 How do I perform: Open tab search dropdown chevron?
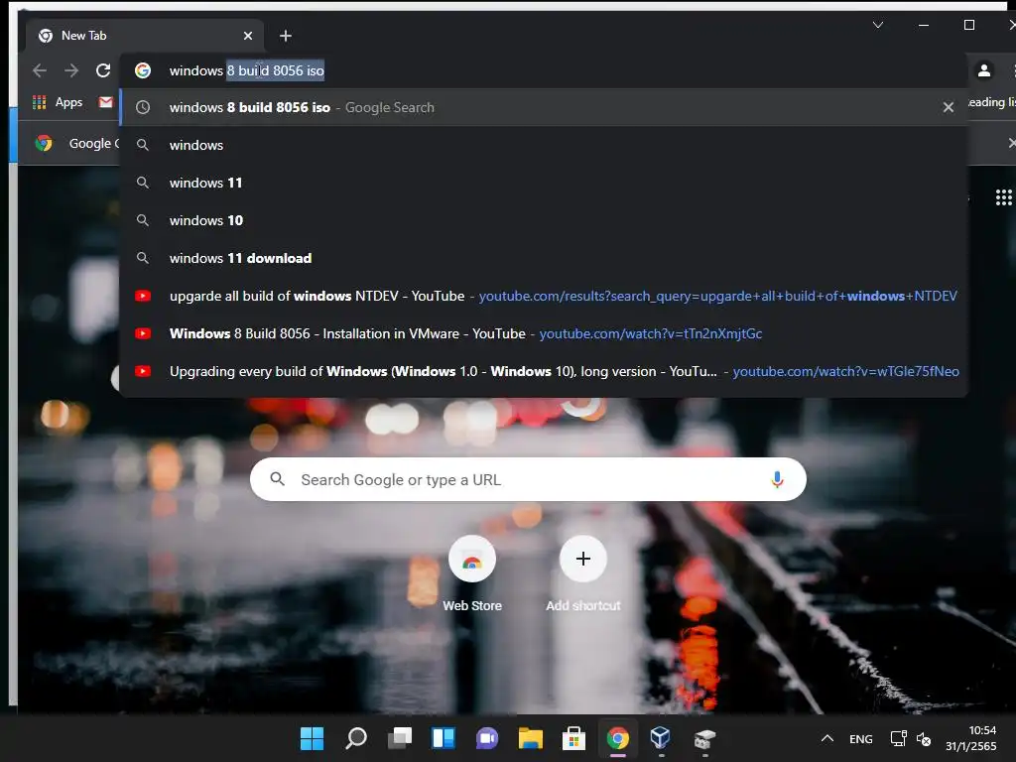878,25
